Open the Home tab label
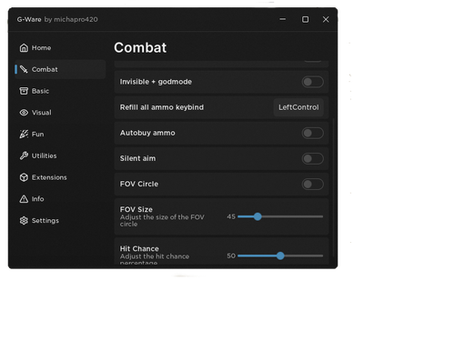This screenshot has height=341, width=455. [x=41, y=48]
